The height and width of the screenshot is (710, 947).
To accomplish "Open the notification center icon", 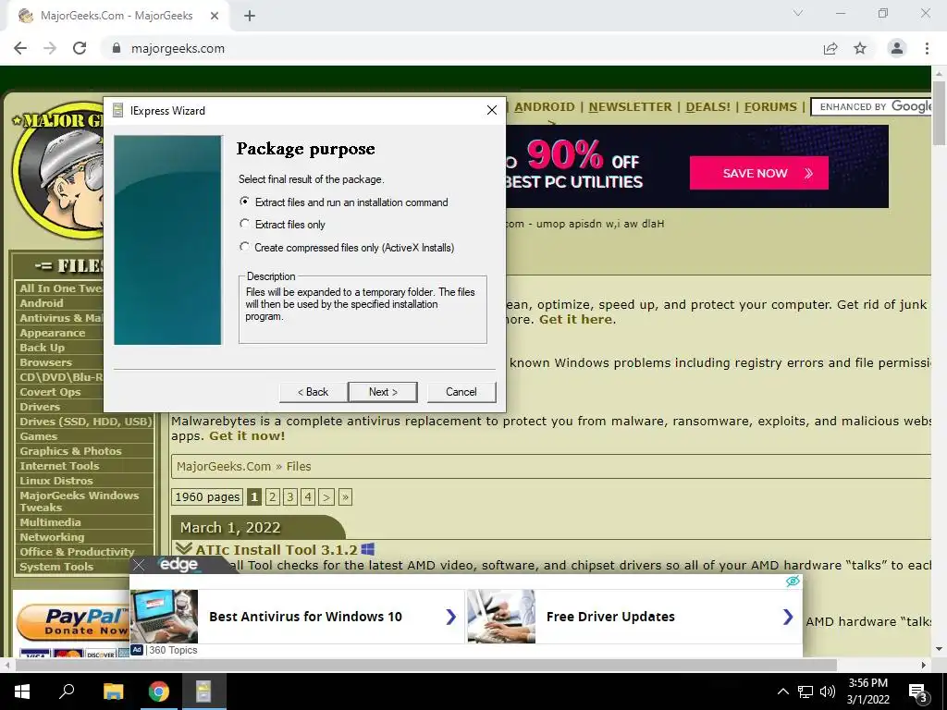I will click(x=918, y=692).
